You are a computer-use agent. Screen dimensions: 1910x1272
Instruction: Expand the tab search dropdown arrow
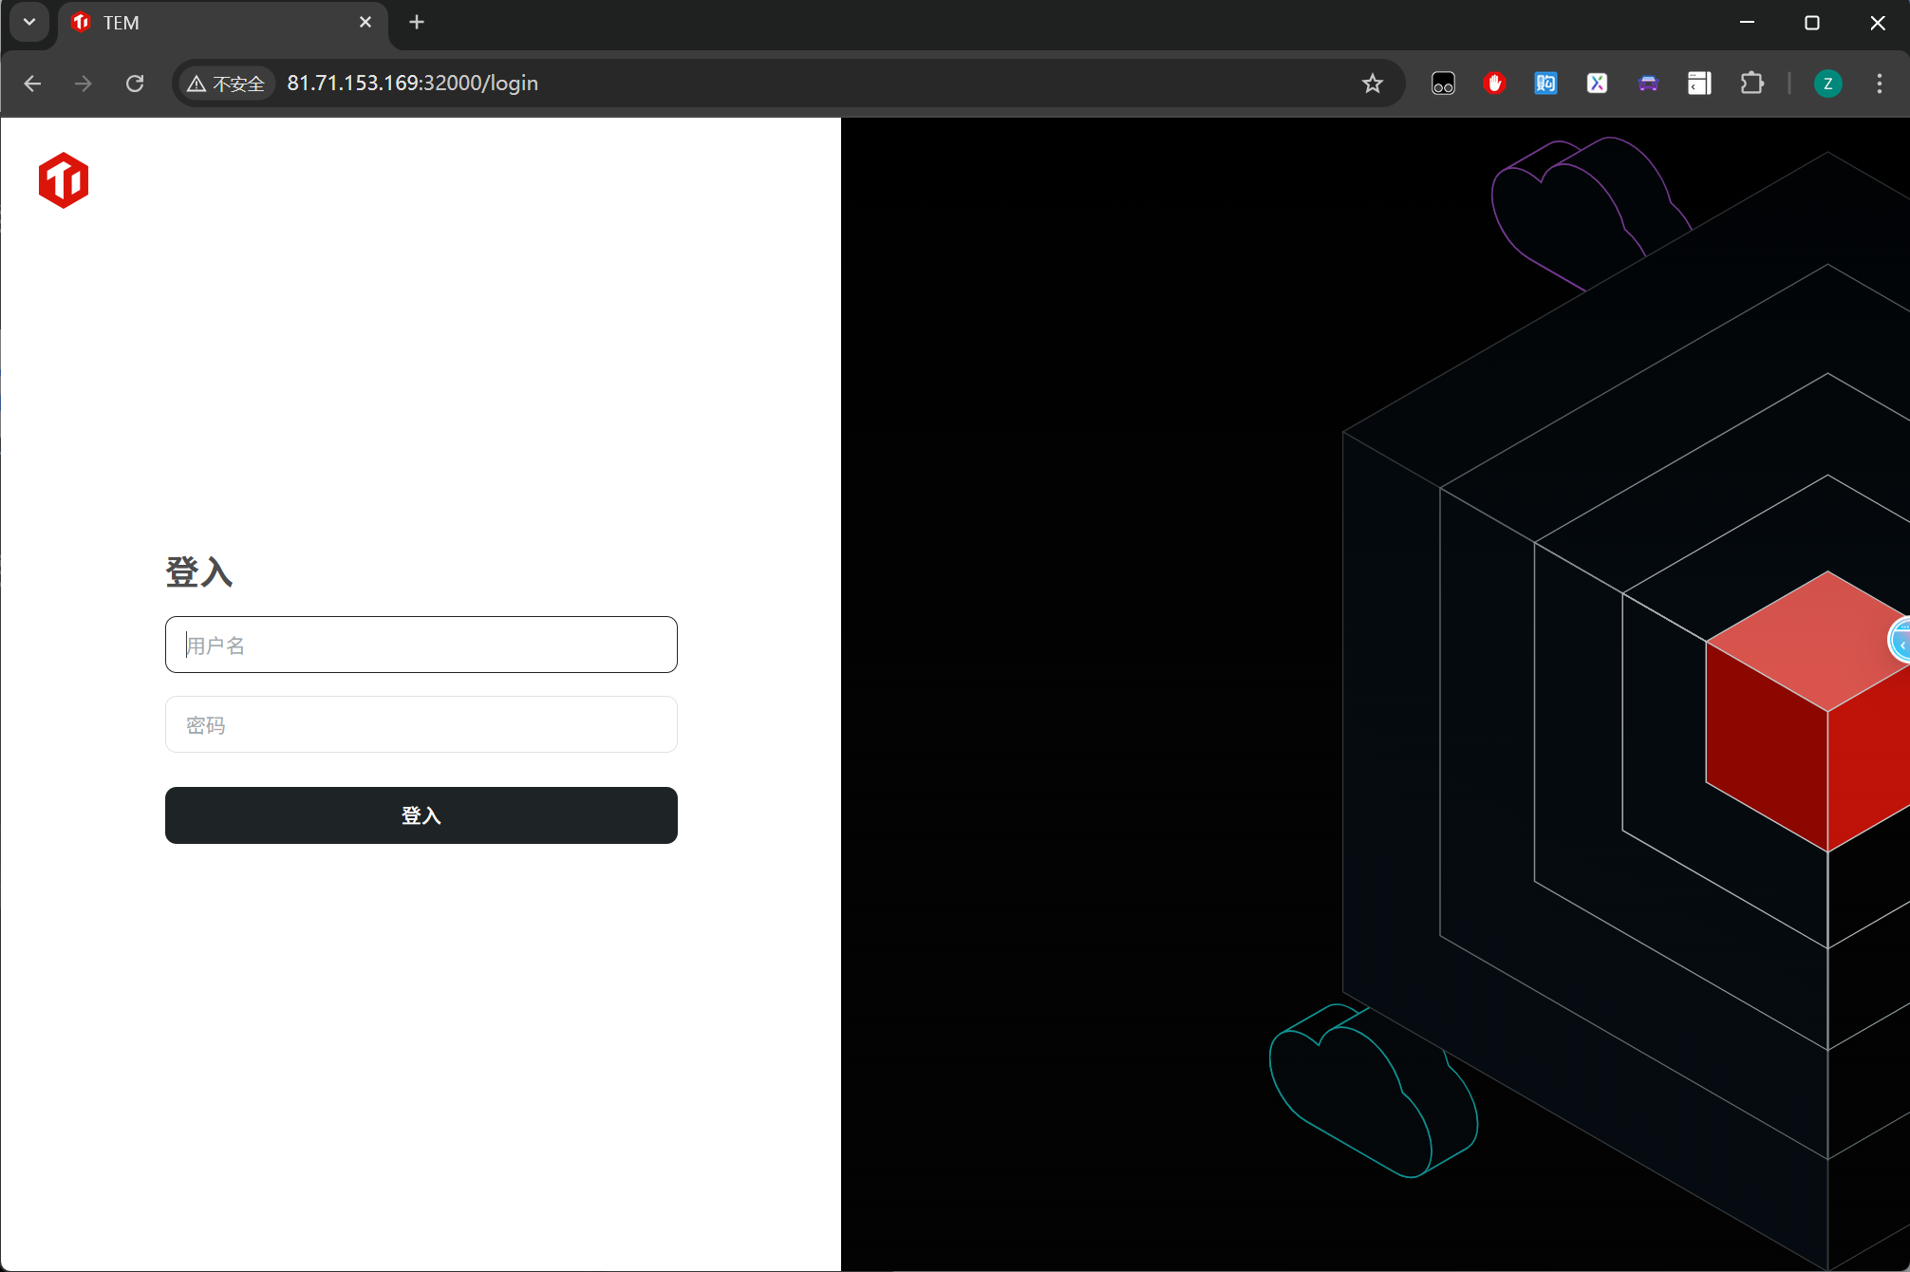[x=29, y=22]
